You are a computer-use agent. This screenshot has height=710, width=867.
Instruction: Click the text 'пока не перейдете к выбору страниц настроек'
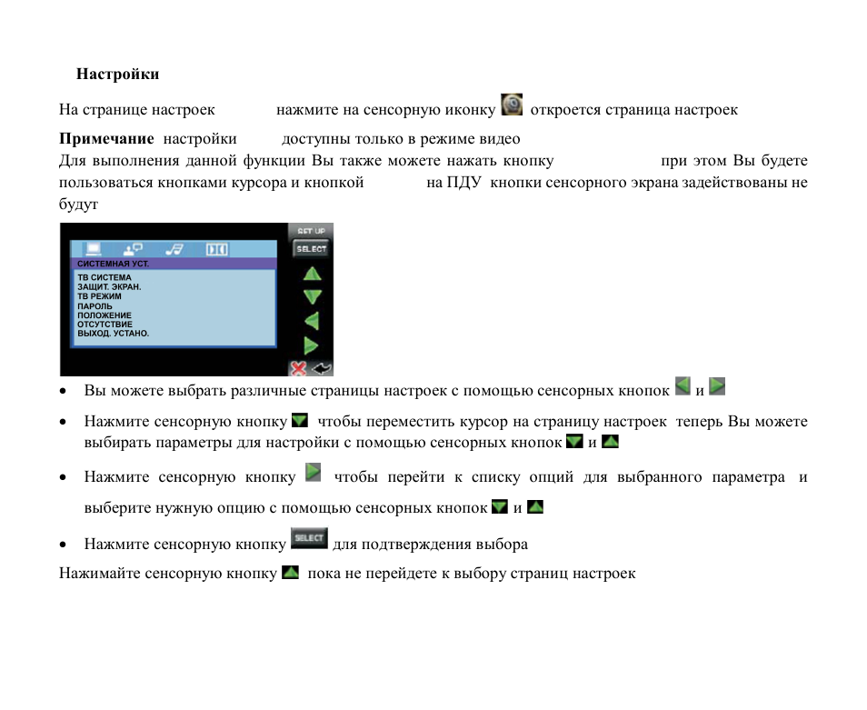(x=472, y=573)
